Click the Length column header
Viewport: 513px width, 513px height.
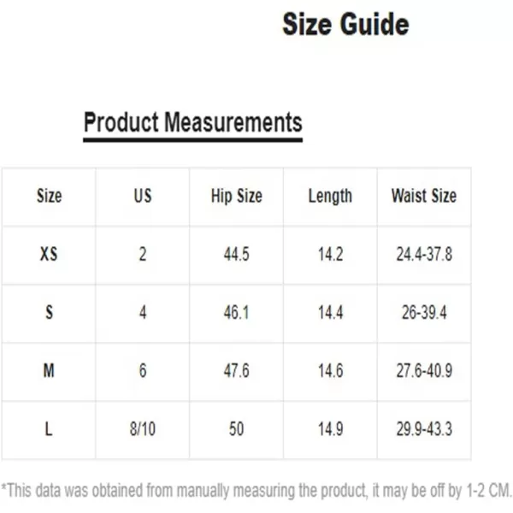pos(330,197)
